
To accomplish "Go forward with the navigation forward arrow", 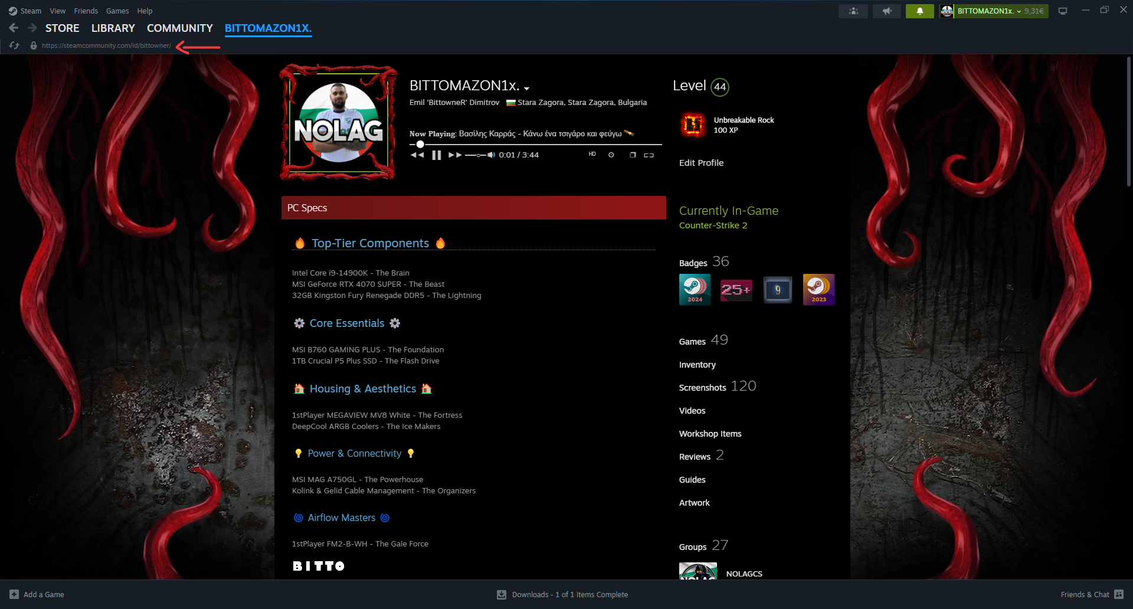I will [32, 28].
